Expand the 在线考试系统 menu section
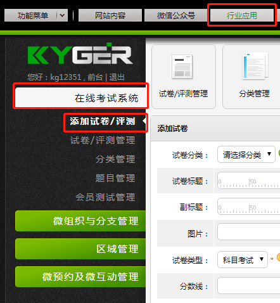Viewport: 280px width, 303px height. click(x=81, y=98)
